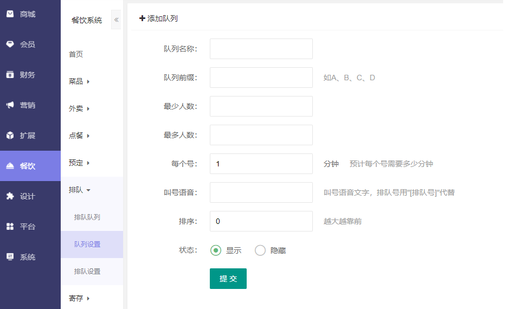The width and height of the screenshot is (508, 309).
Task: Open 财务 via its wallet icon
Action: 10,75
